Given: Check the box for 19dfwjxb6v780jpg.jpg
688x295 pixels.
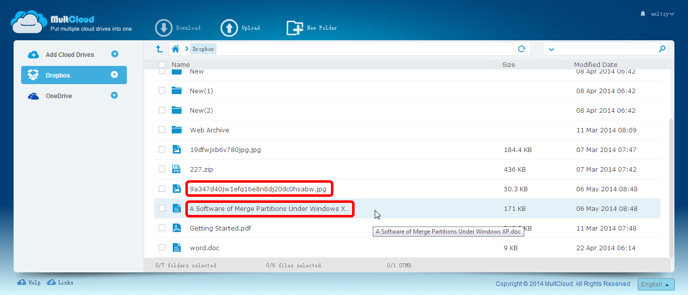Looking at the screenshot, I should (162, 150).
